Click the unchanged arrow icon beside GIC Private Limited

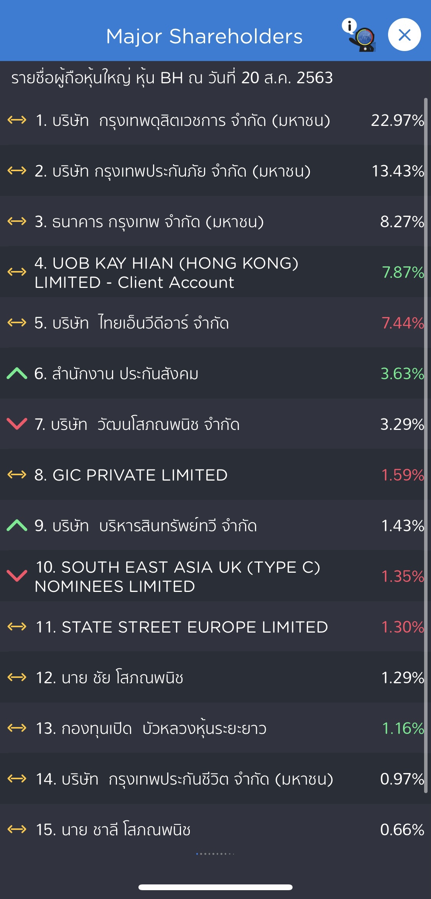click(17, 475)
